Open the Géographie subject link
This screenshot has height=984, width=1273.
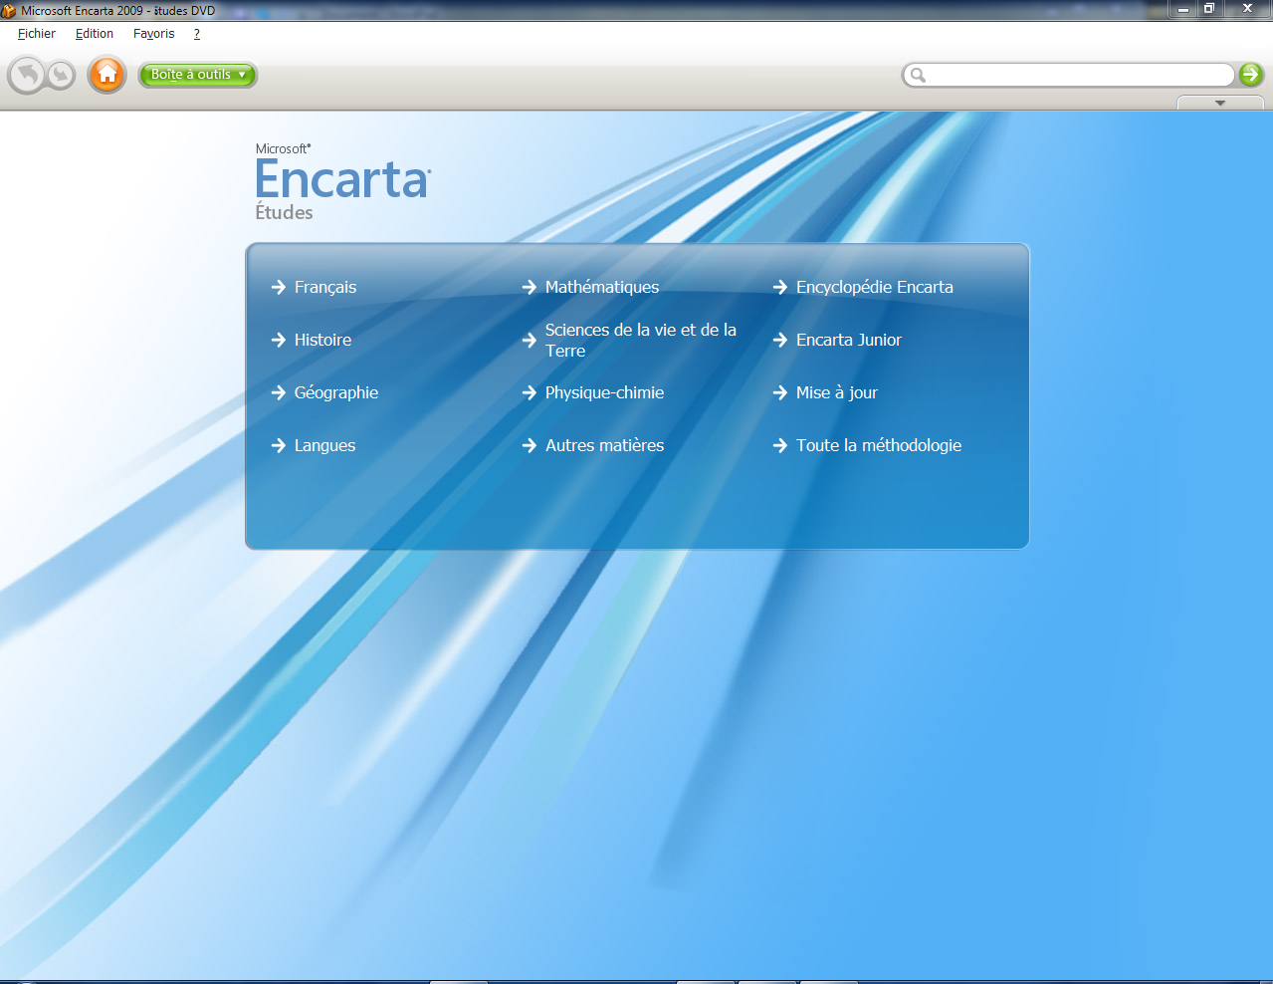coord(336,392)
